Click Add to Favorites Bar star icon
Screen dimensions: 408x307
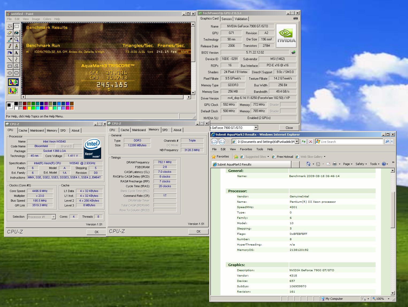tap(236, 157)
